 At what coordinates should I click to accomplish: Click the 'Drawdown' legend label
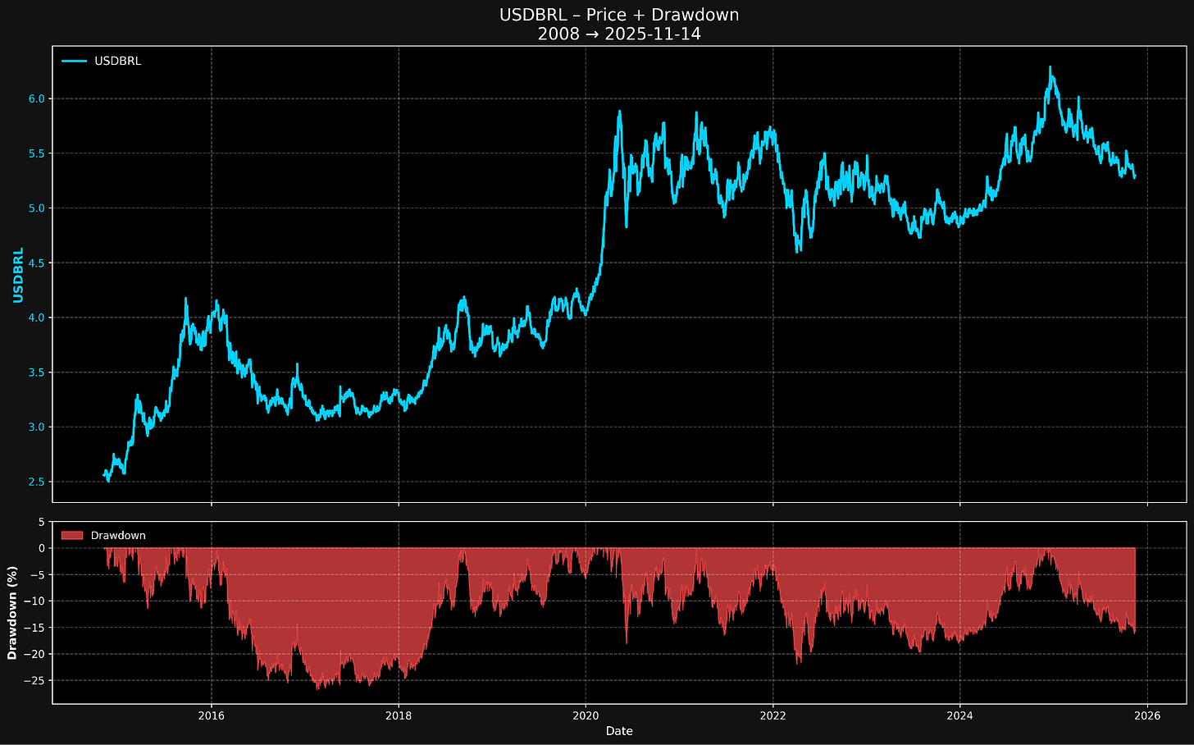[118, 536]
